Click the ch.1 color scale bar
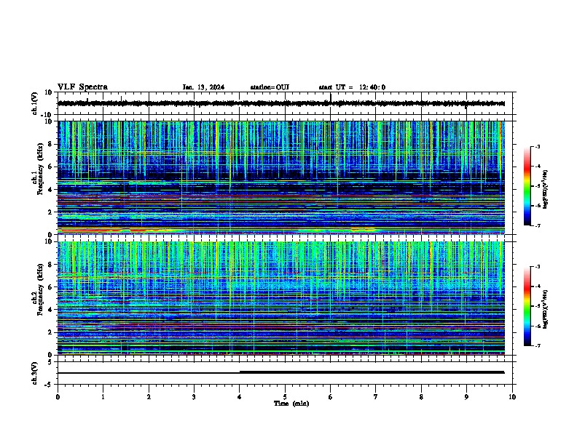The width and height of the screenshot is (577, 445). click(x=527, y=186)
